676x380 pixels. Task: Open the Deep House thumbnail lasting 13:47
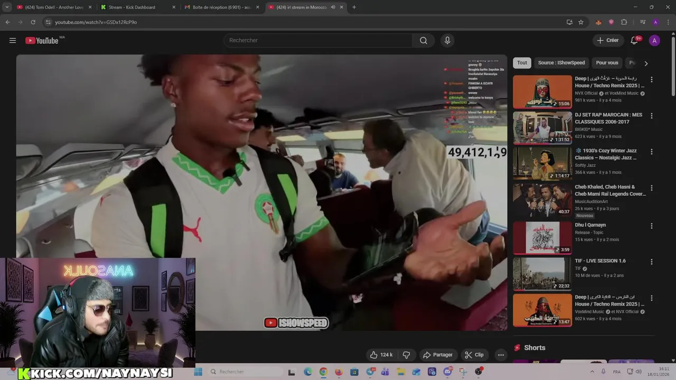coord(542,310)
